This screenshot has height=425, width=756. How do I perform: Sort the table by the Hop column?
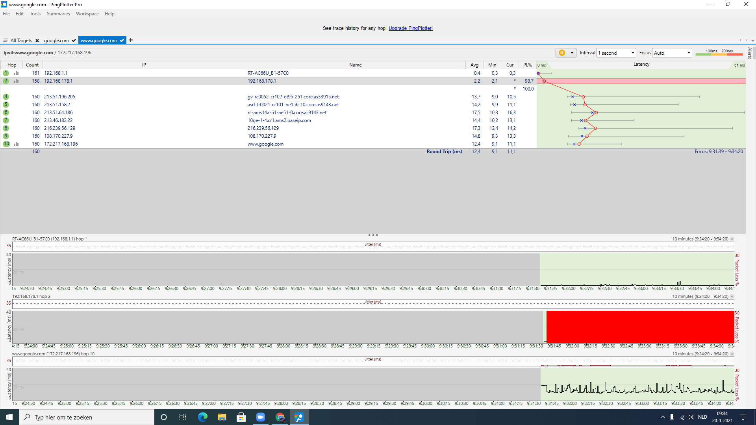coord(12,65)
